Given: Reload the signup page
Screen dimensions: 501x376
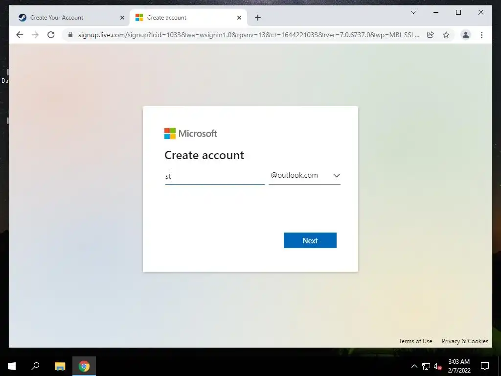Looking at the screenshot, I should 51,35.
